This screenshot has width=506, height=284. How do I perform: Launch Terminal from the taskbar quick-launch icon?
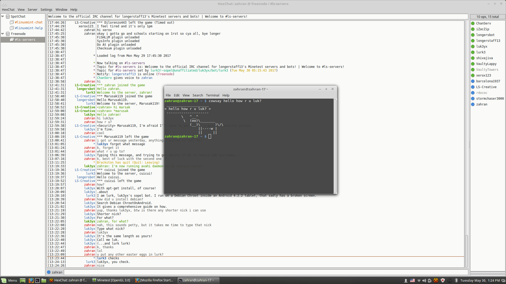point(37,280)
